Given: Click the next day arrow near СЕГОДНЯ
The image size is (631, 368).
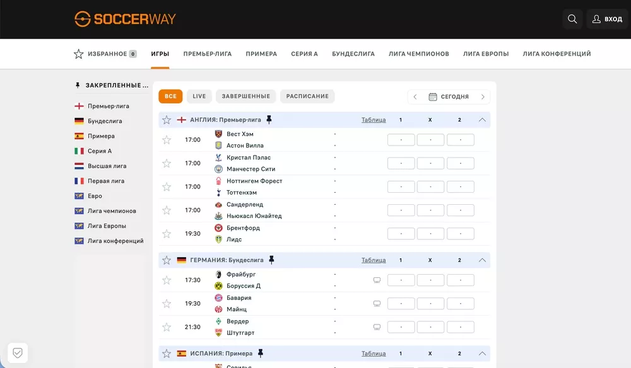Looking at the screenshot, I should pyautogui.click(x=483, y=96).
